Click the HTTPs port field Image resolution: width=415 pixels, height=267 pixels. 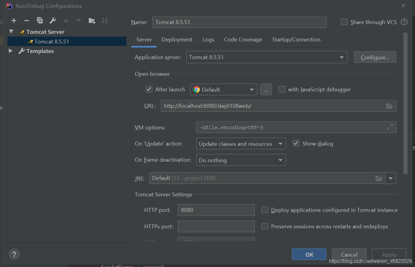click(x=216, y=226)
